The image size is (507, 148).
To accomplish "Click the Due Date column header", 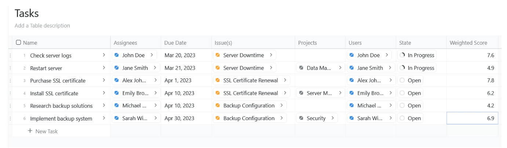I will (175, 43).
